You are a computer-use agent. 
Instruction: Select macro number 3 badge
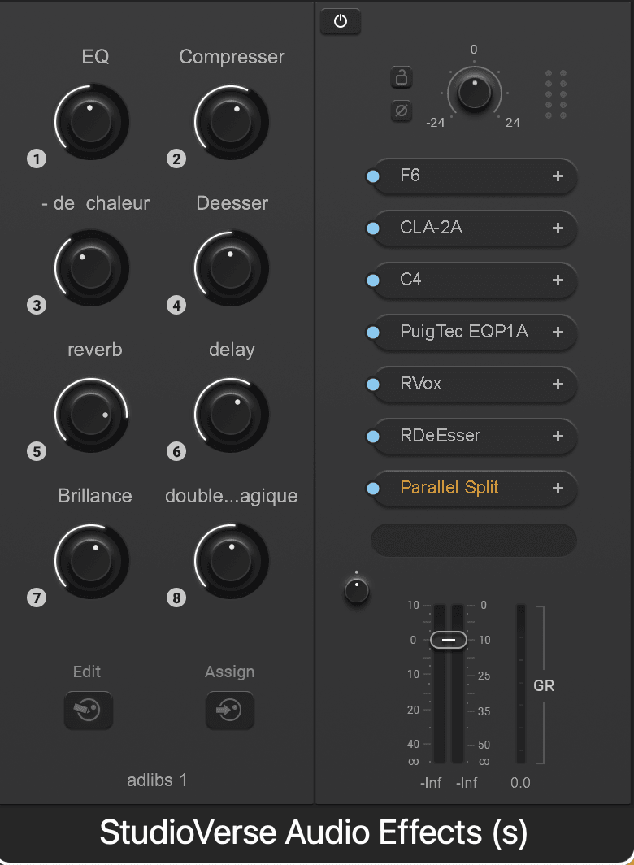[x=37, y=305]
